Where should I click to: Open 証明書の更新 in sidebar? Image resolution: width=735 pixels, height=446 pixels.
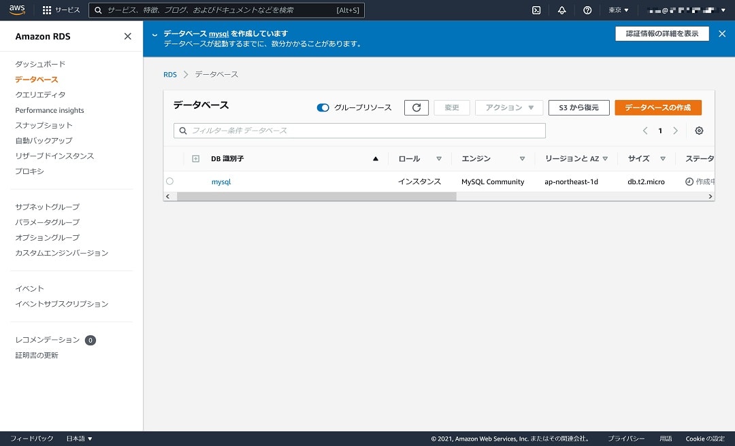click(x=37, y=355)
